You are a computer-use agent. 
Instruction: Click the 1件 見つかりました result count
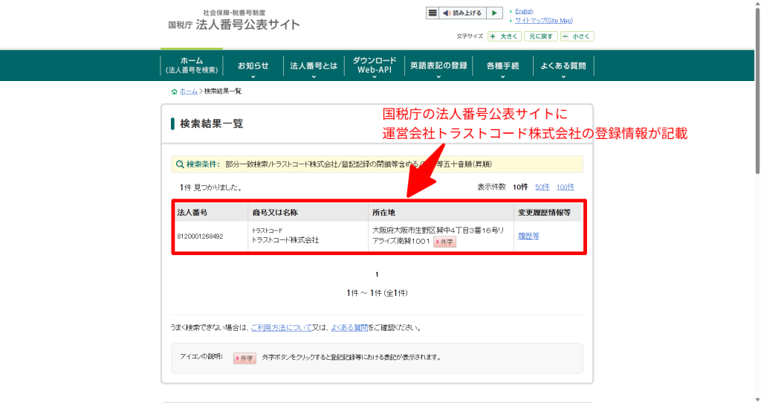(x=210, y=187)
